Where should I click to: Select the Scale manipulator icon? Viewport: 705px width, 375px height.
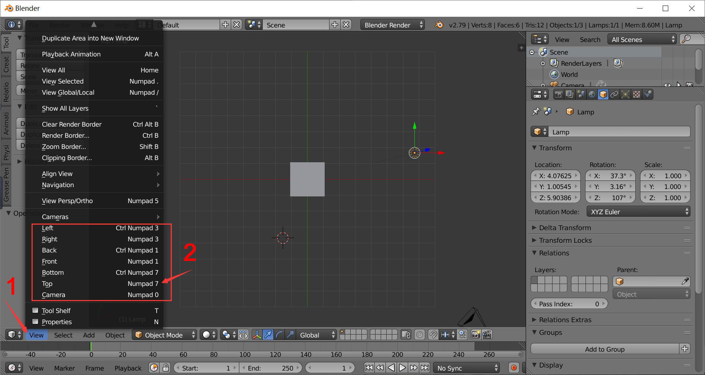pyautogui.click(x=290, y=335)
